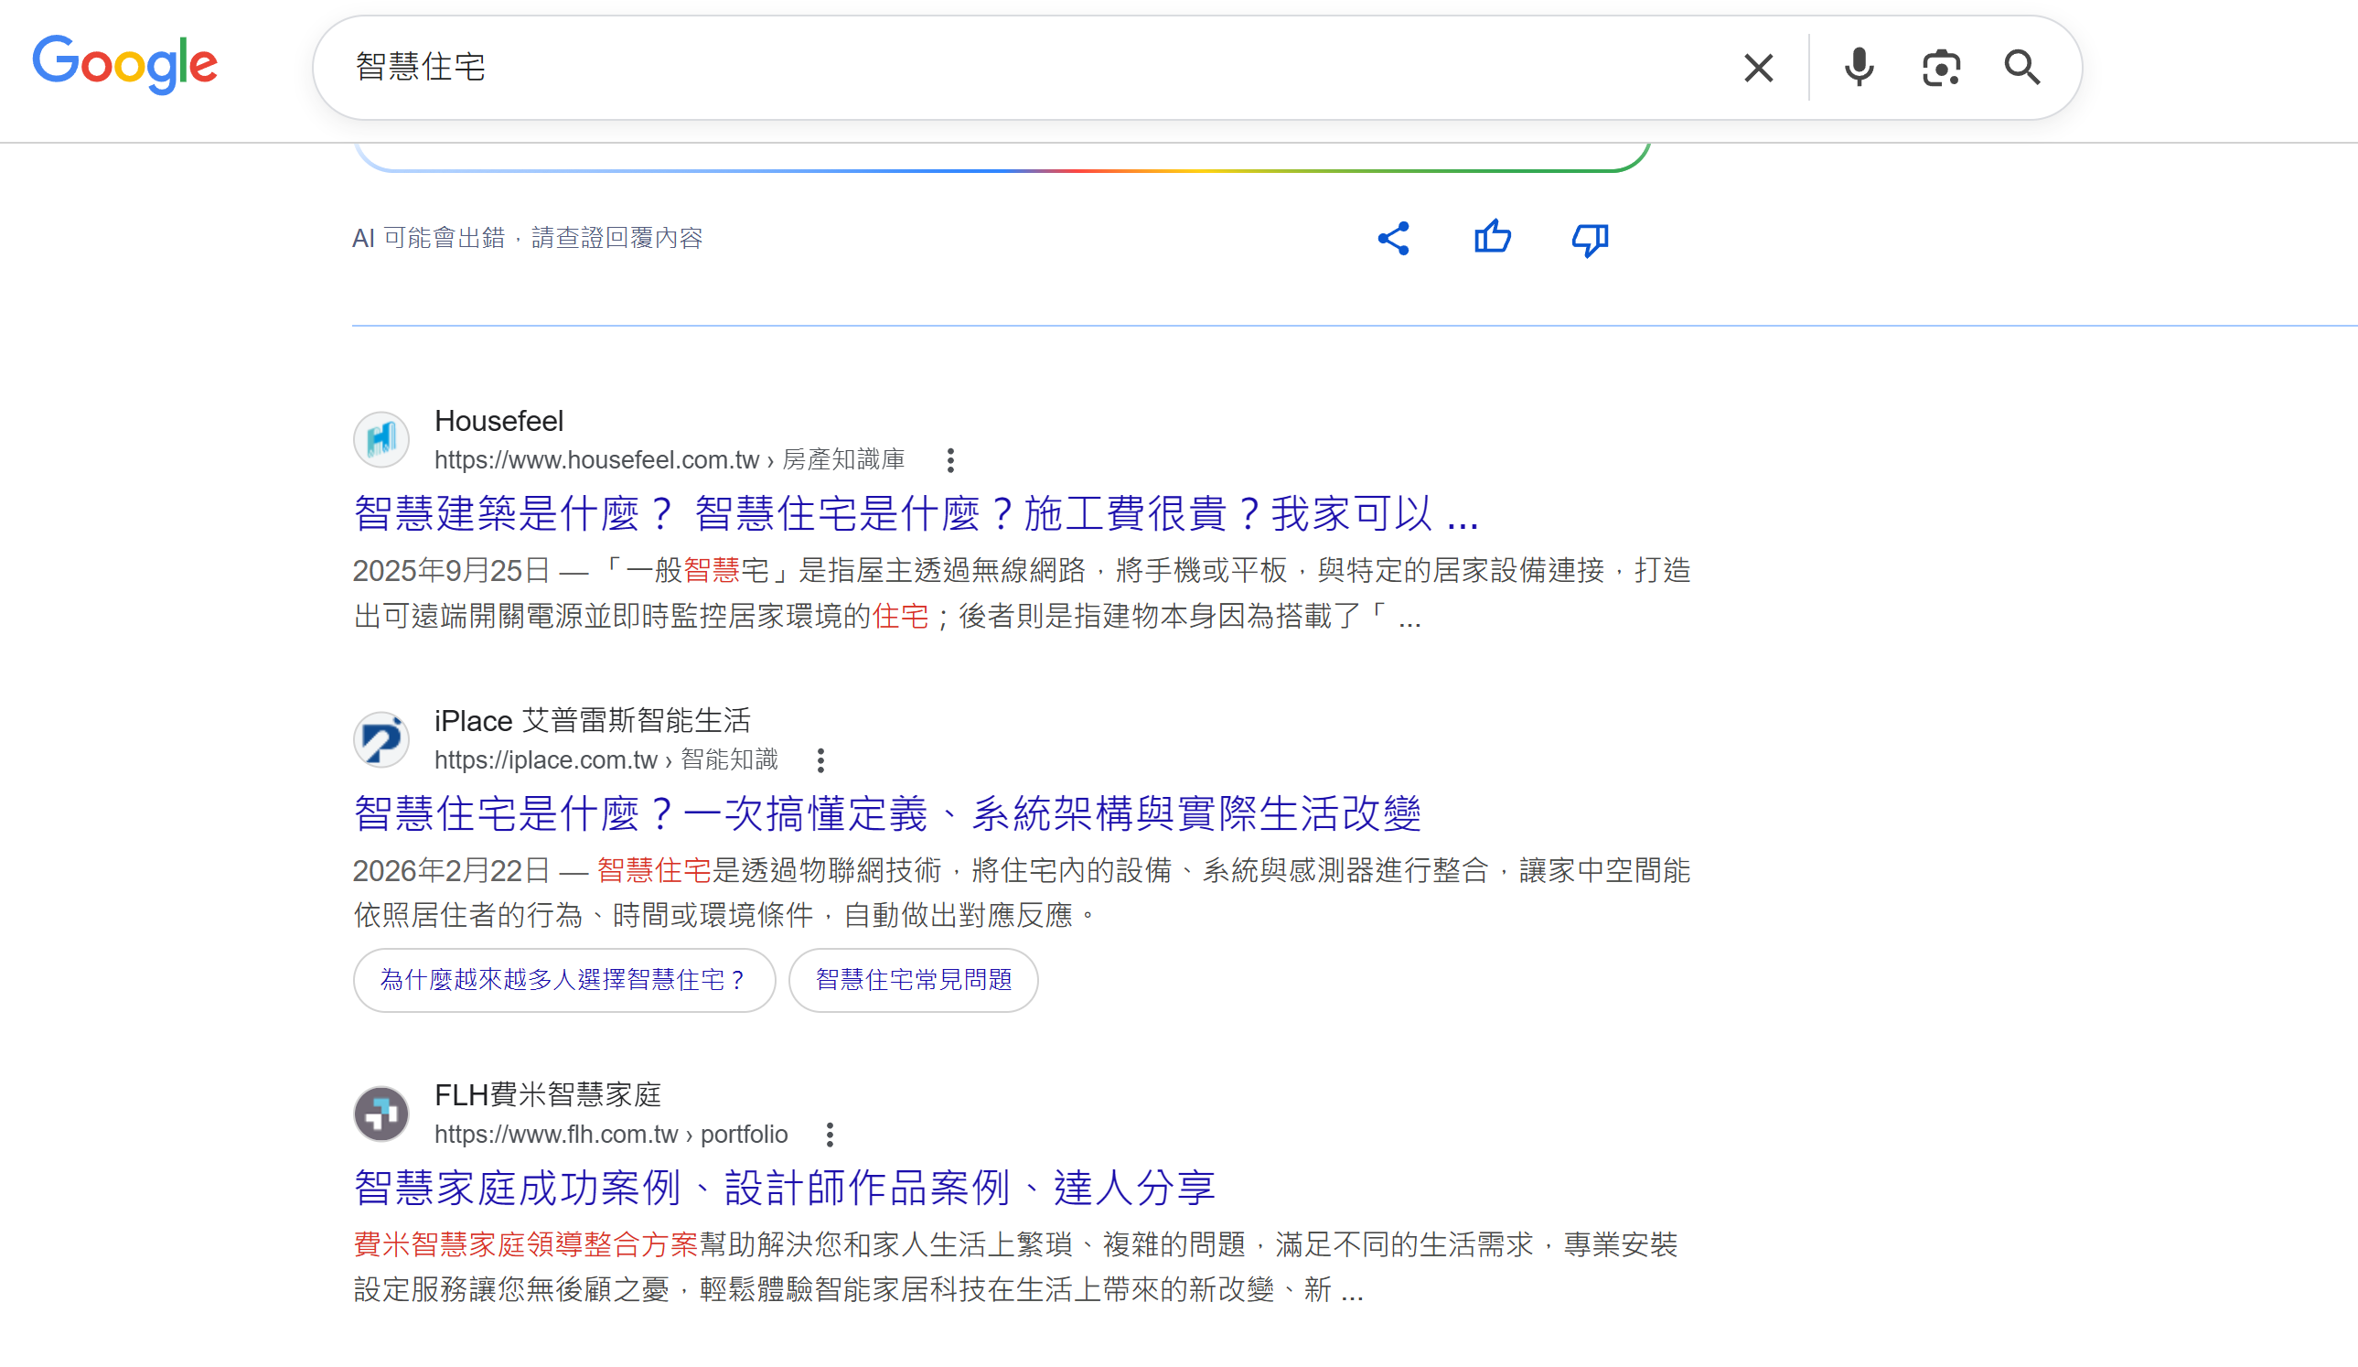The image size is (2358, 1367).
Task: Click the 為什麼越來越多人選擇智慧住宅 chip
Action: [563, 979]
